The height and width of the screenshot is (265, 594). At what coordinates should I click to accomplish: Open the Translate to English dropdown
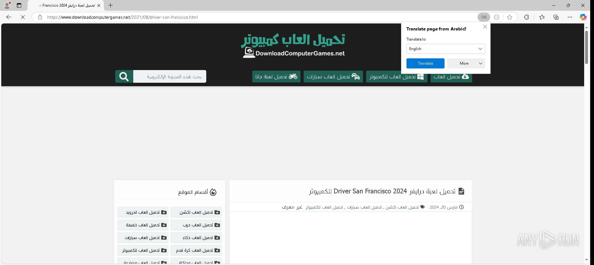pyautogui.click(x=445, y=49)
